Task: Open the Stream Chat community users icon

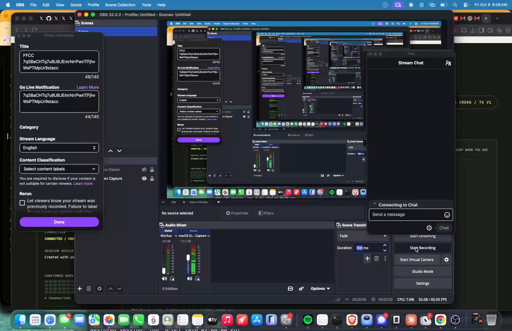Action: [x=448, y=63]
